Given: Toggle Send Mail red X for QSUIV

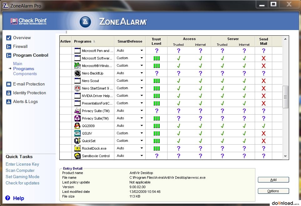Looking at the screenshot, I should pos(263,133).
